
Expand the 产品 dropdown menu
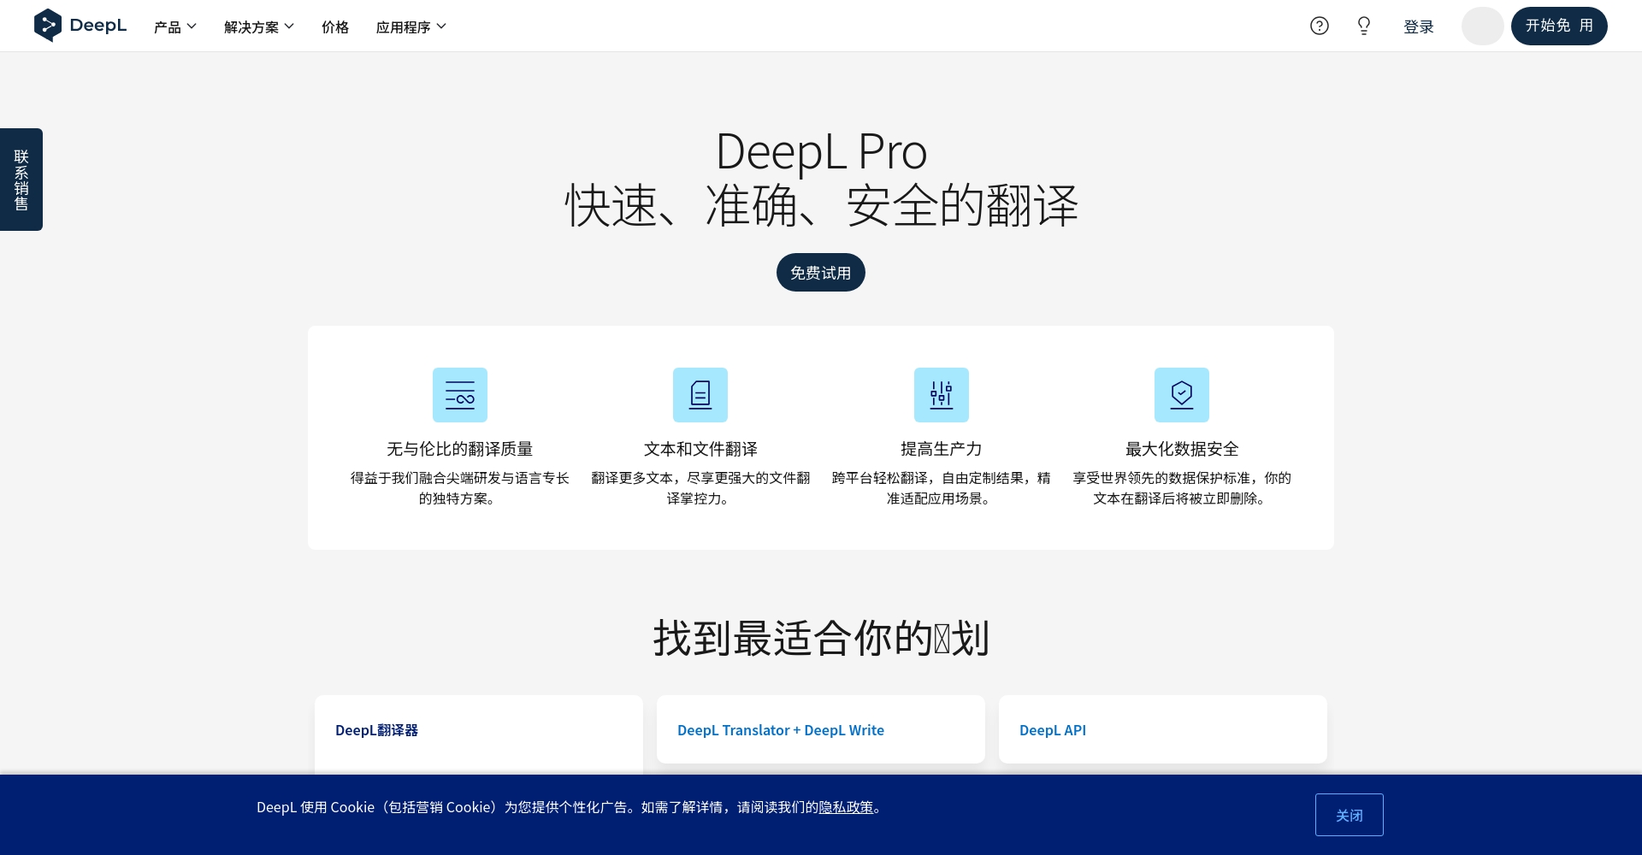coord(175,27)
